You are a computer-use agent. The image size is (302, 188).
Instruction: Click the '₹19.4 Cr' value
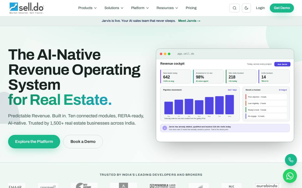(265, 81)
